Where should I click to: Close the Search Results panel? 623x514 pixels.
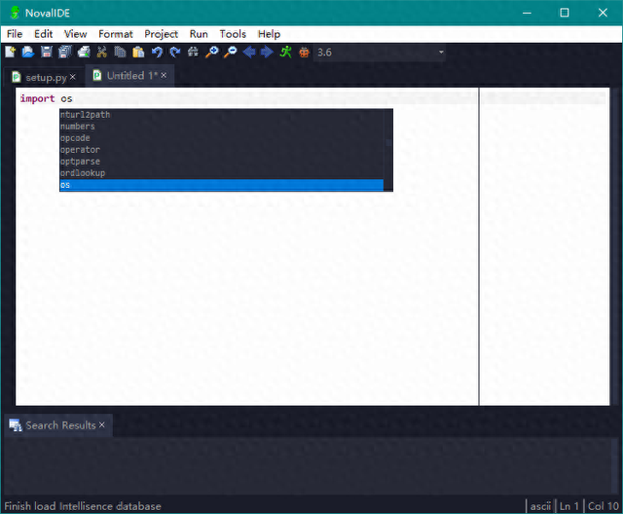click(102, 425)
